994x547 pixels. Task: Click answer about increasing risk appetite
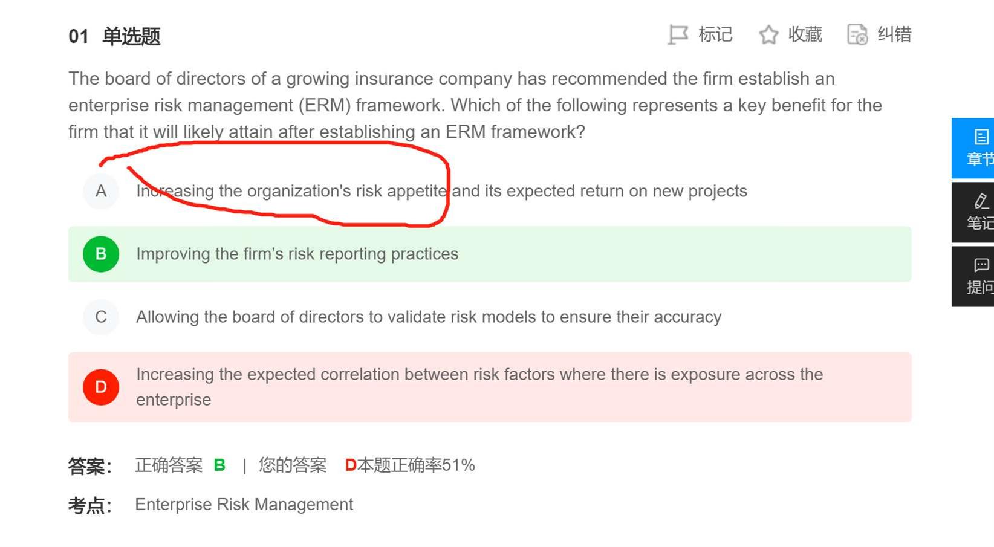[x=441, y=191]
